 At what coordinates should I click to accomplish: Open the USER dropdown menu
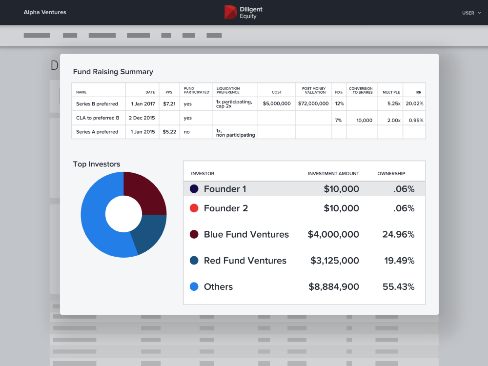479,13
